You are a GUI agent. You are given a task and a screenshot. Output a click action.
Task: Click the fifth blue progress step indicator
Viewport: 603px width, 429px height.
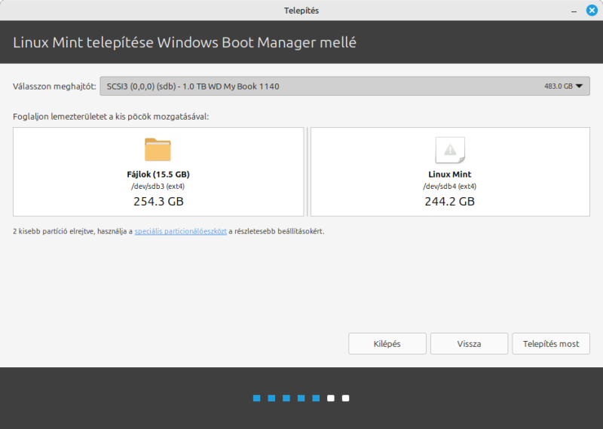coord(316,398)
